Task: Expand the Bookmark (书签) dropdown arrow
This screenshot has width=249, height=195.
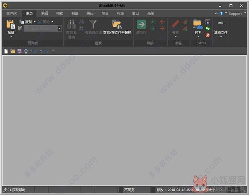Action: click(x=176, y=37)
